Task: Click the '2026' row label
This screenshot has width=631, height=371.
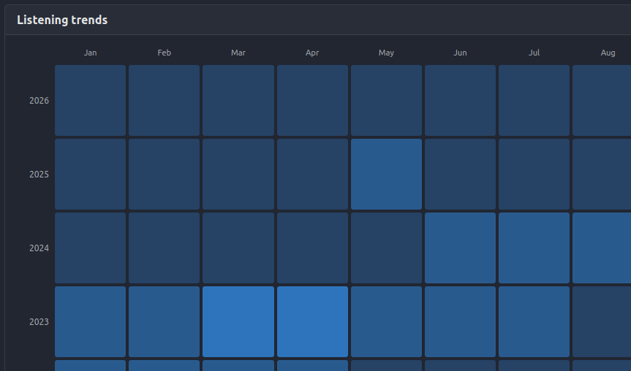Action: (x=39, y=101)
